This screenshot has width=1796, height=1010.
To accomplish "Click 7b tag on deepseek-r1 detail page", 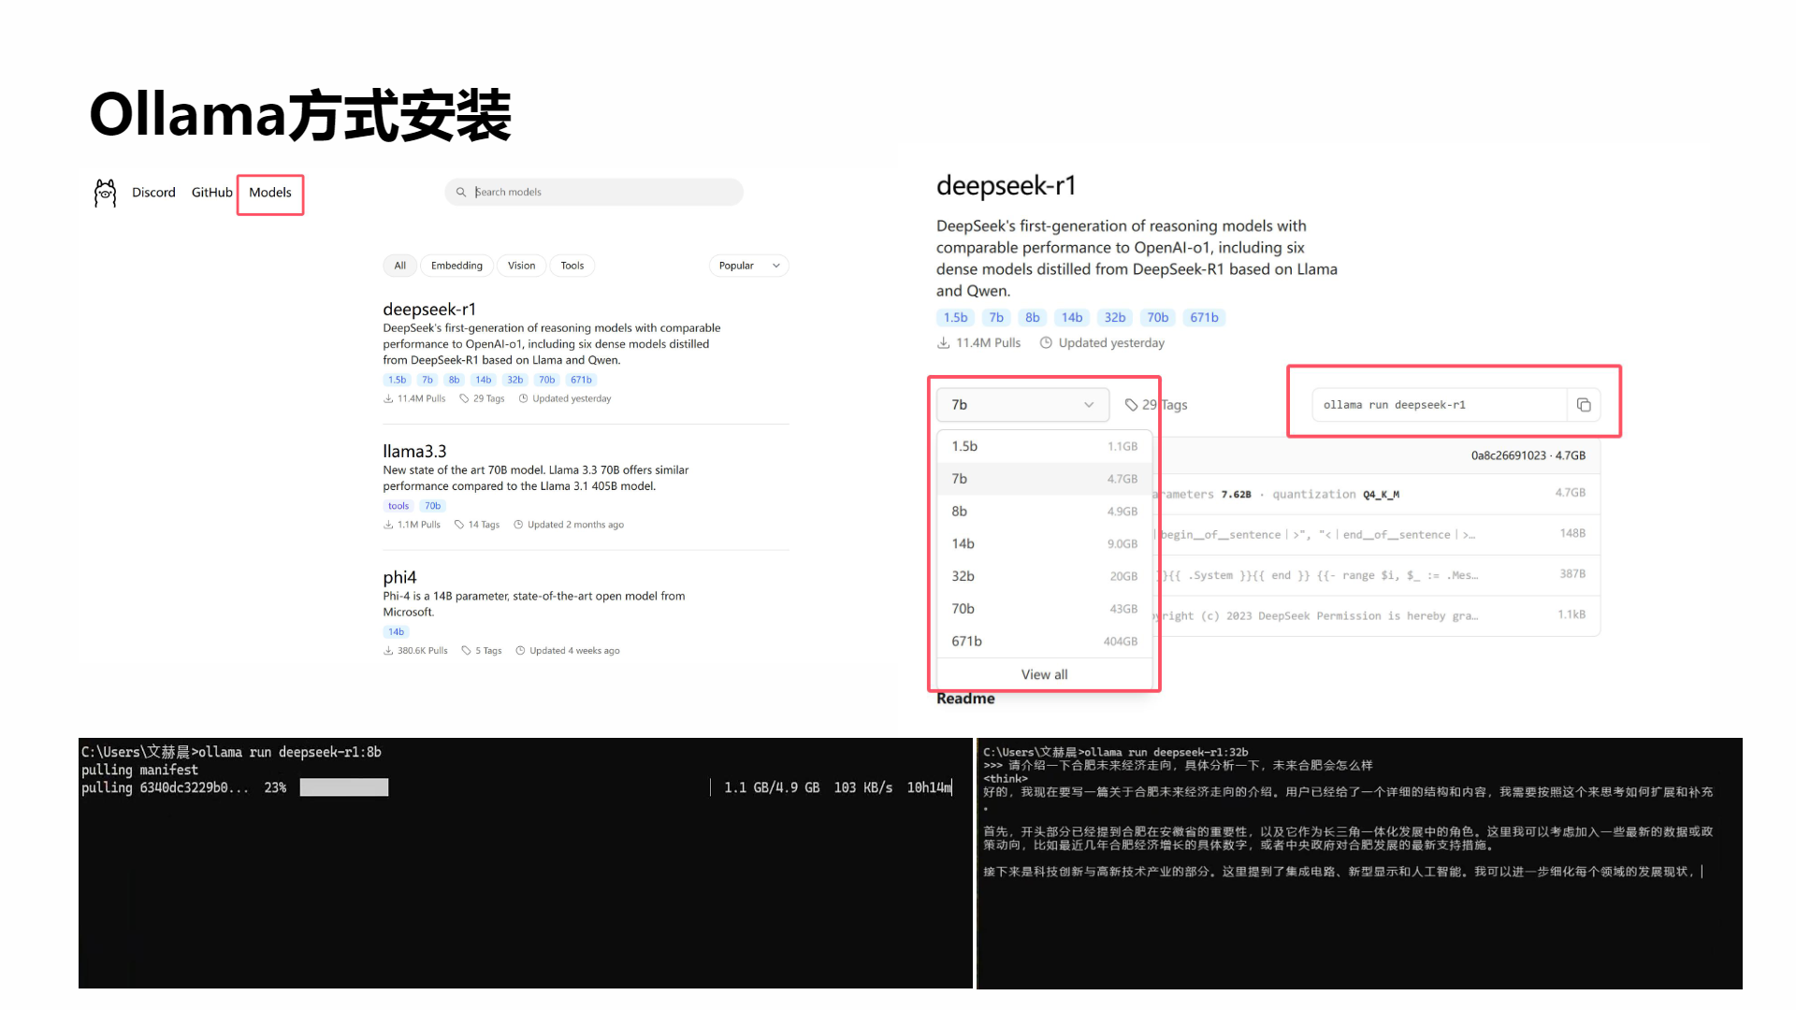I will 996,318.
